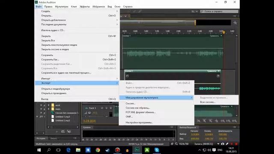Click the zoom-to-fit icon right of the overview navigator
274x154 pixels.
235,23
